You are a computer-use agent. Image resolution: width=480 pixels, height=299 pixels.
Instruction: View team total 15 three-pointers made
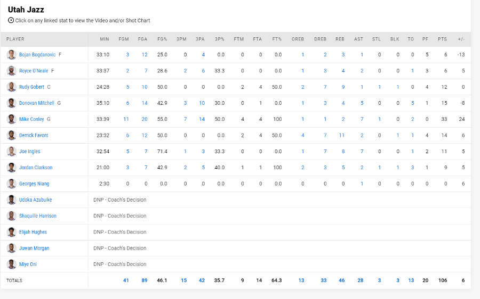183,280
